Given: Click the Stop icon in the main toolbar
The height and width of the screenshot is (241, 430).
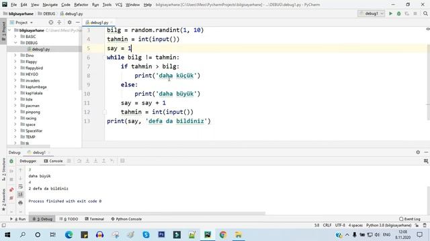Looking at the screenshot, I should [415, 13].
